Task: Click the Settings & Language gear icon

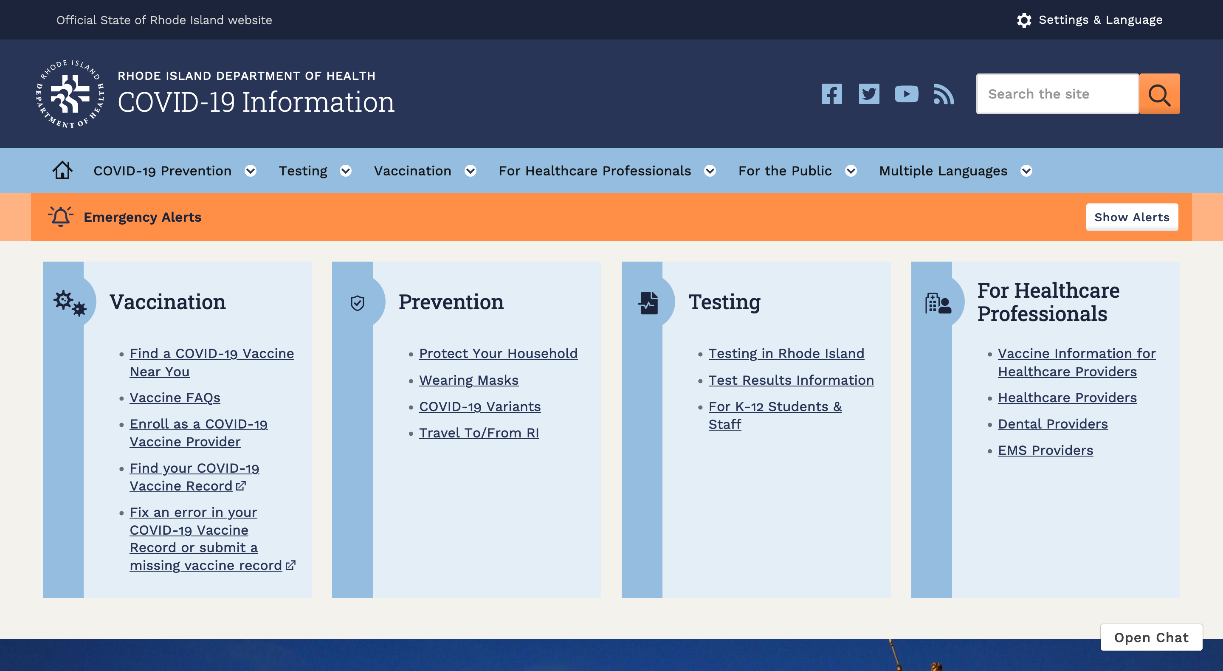Action: point(1024,20)
